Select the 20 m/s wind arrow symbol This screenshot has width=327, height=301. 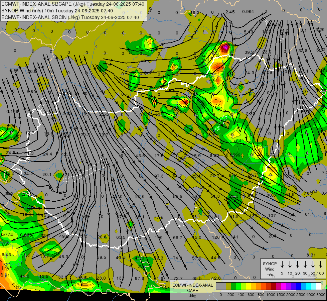[298, 265]
